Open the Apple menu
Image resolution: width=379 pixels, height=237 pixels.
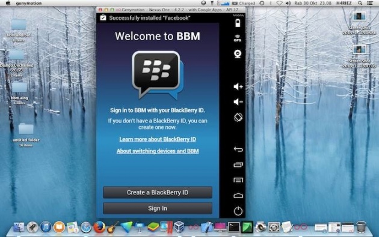pyautogui.click(x=8, y=3)
